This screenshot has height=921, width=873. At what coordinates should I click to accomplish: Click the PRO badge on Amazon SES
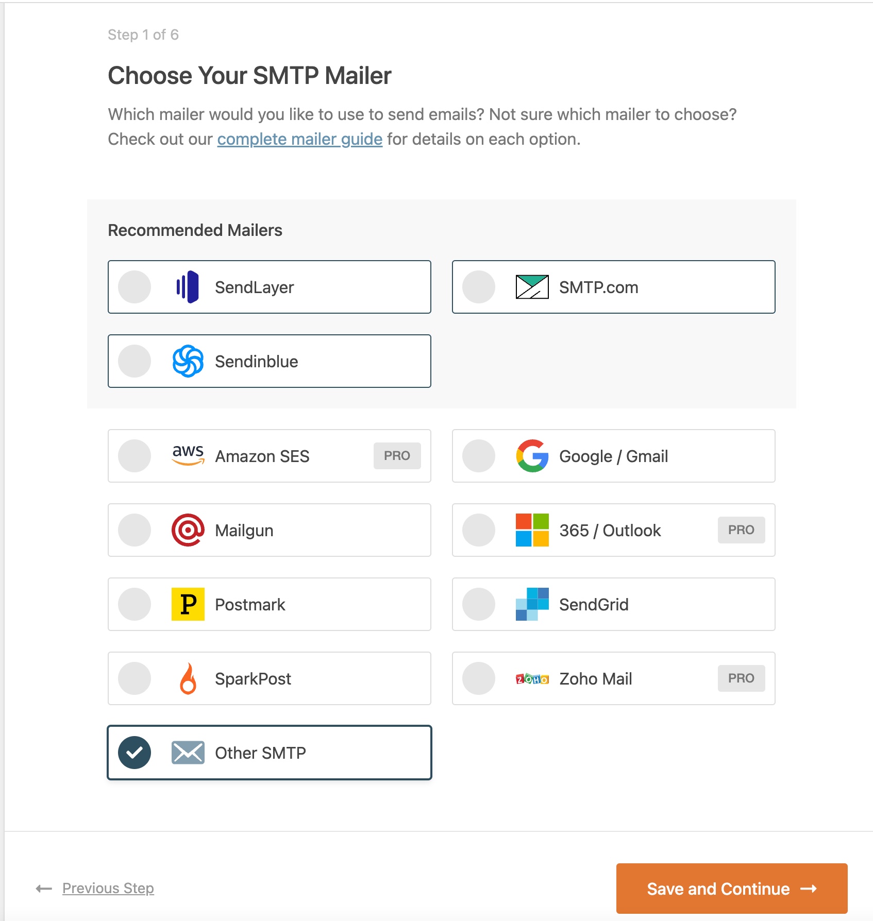tap(397, 456)
